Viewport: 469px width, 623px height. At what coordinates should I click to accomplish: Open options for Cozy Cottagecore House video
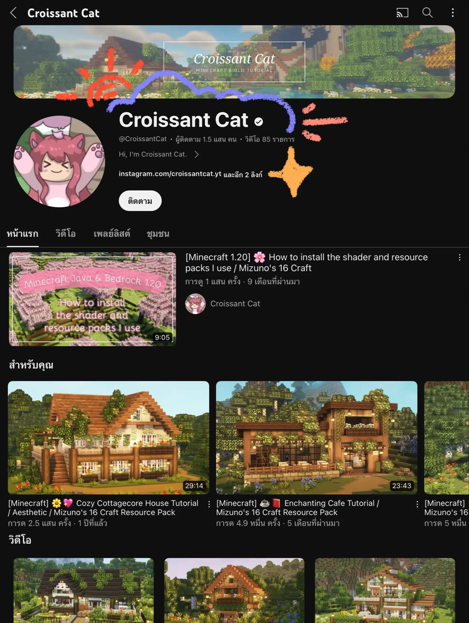(209, 504)
